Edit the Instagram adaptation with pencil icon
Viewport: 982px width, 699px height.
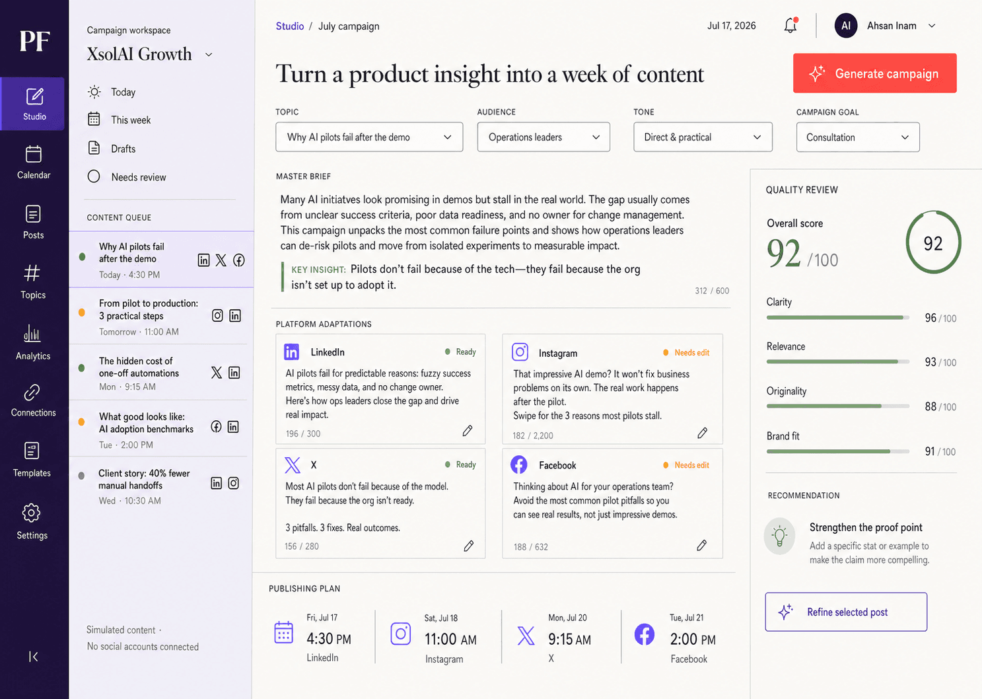[703, 433]
